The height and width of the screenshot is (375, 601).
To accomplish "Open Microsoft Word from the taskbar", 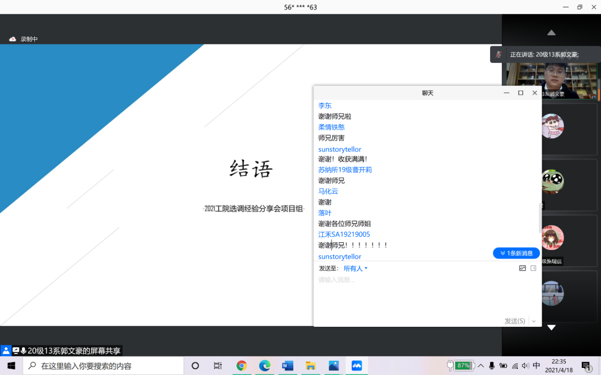I will pyautogui.click(x=288, y=366).
